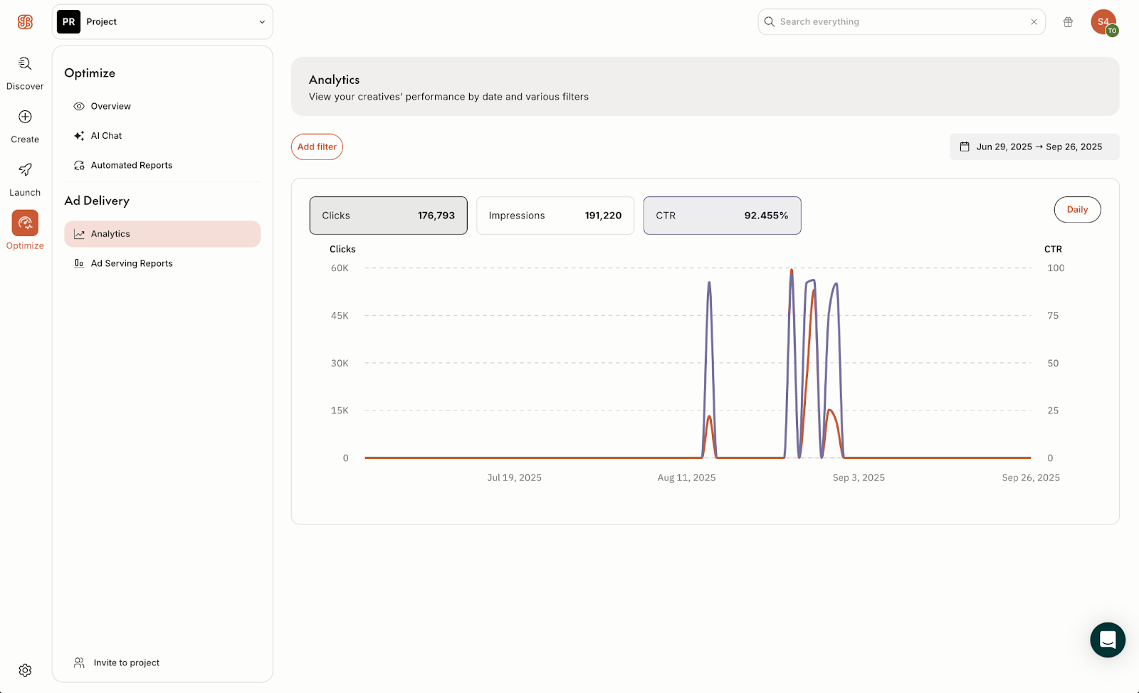Click the Create plus icon
The height and width of the screenshot is (693, 1139).
pos(25,117)
